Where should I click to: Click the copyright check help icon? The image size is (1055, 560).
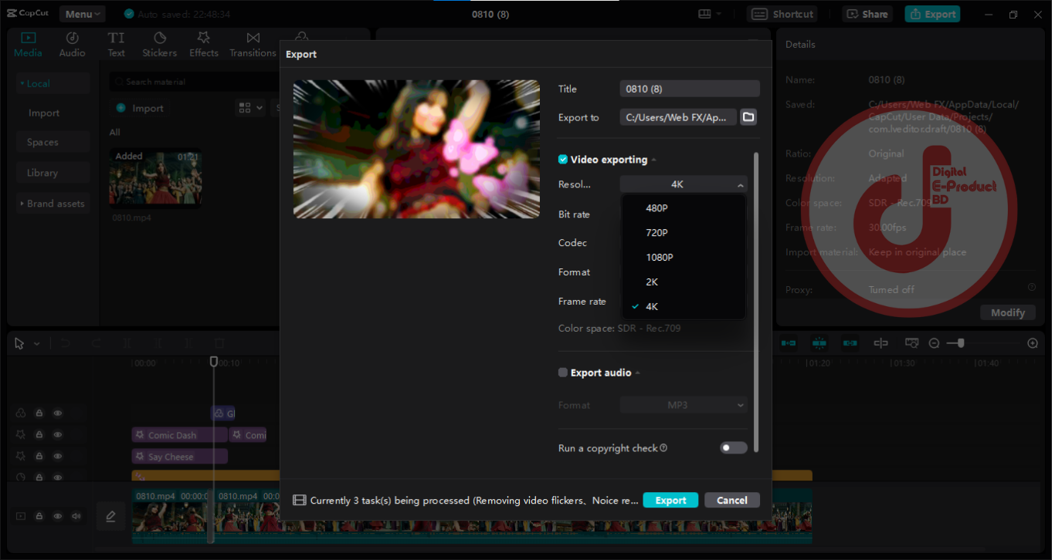coord(663,448)
